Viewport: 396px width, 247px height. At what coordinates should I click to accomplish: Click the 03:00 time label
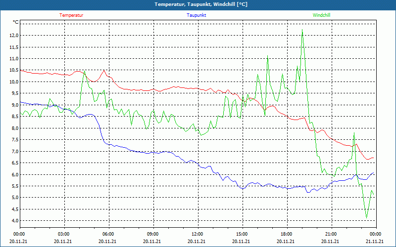[x=63, y=234]
